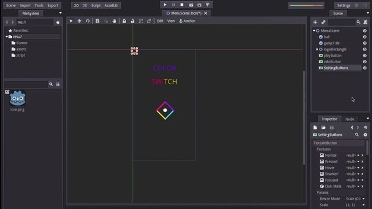372x209 pixels.
Task: Toggle favorite star for current path
Action: (x=58, y=22)
